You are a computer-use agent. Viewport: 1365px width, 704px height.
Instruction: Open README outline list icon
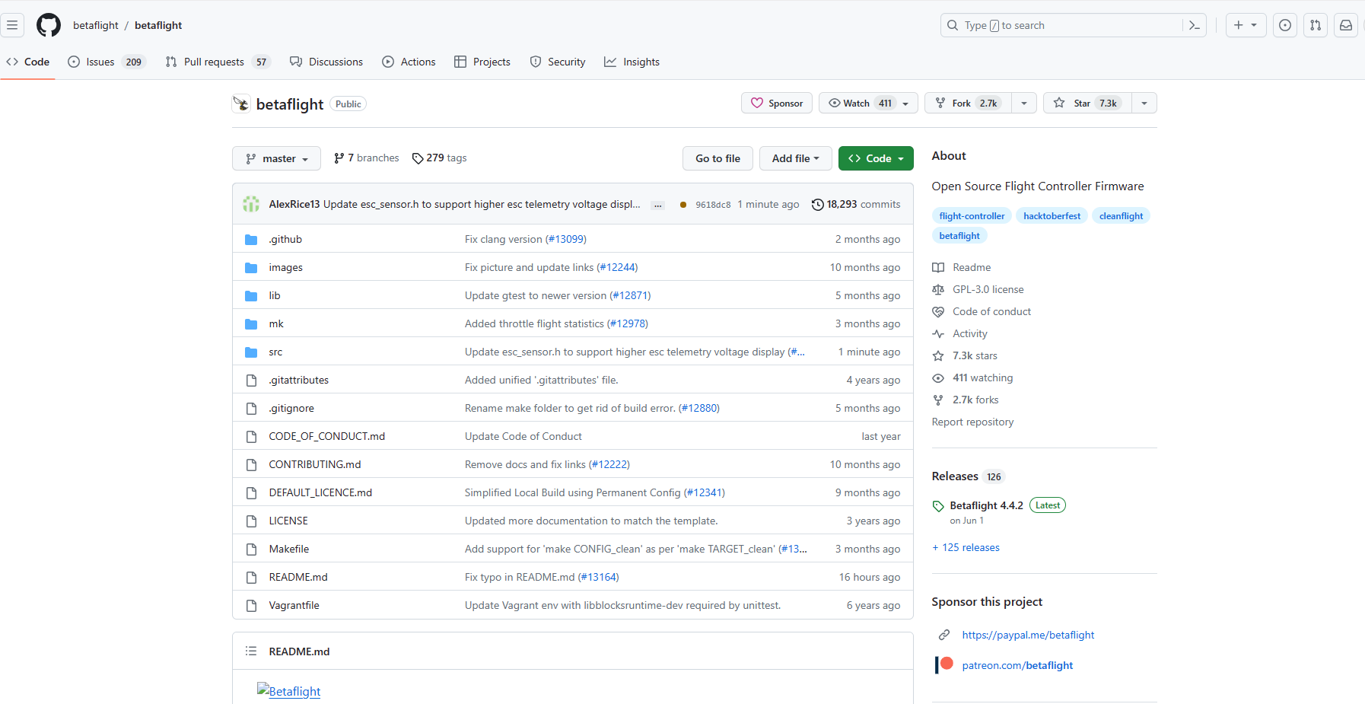click(251, 651)
